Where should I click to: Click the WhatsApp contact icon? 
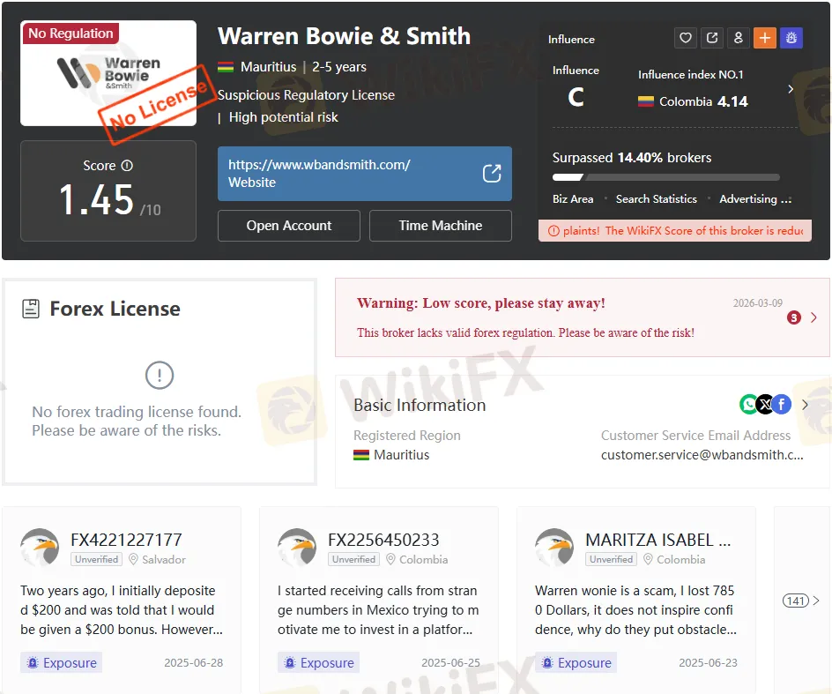tap(748, 405)
